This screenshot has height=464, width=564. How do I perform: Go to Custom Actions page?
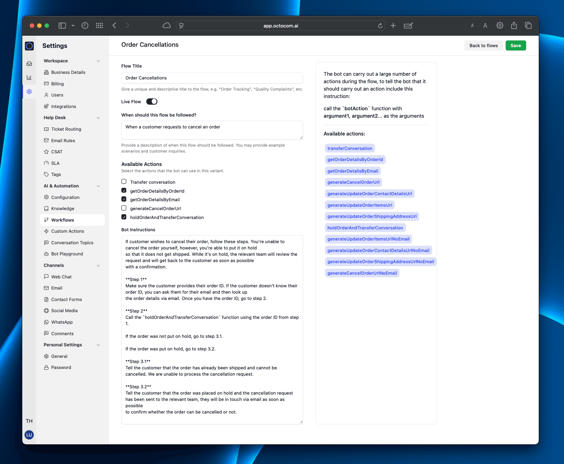(x=68, y=231)
